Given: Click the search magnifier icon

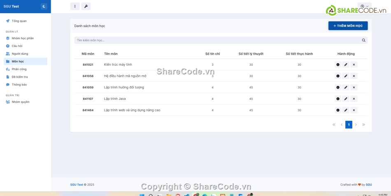Looking at the screenshot, I should click(363, 40).
